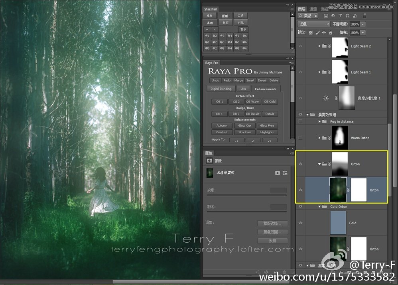Open the fill 填充 slider arrow
This screenshot has height=285, width=398.
tap(363, 32)
